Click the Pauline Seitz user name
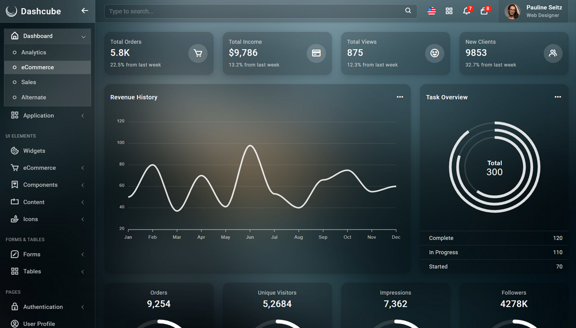576x328 pixels. 544,7
